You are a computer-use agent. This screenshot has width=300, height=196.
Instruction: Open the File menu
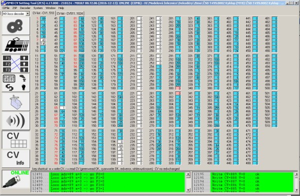click(x=6, y=8)
